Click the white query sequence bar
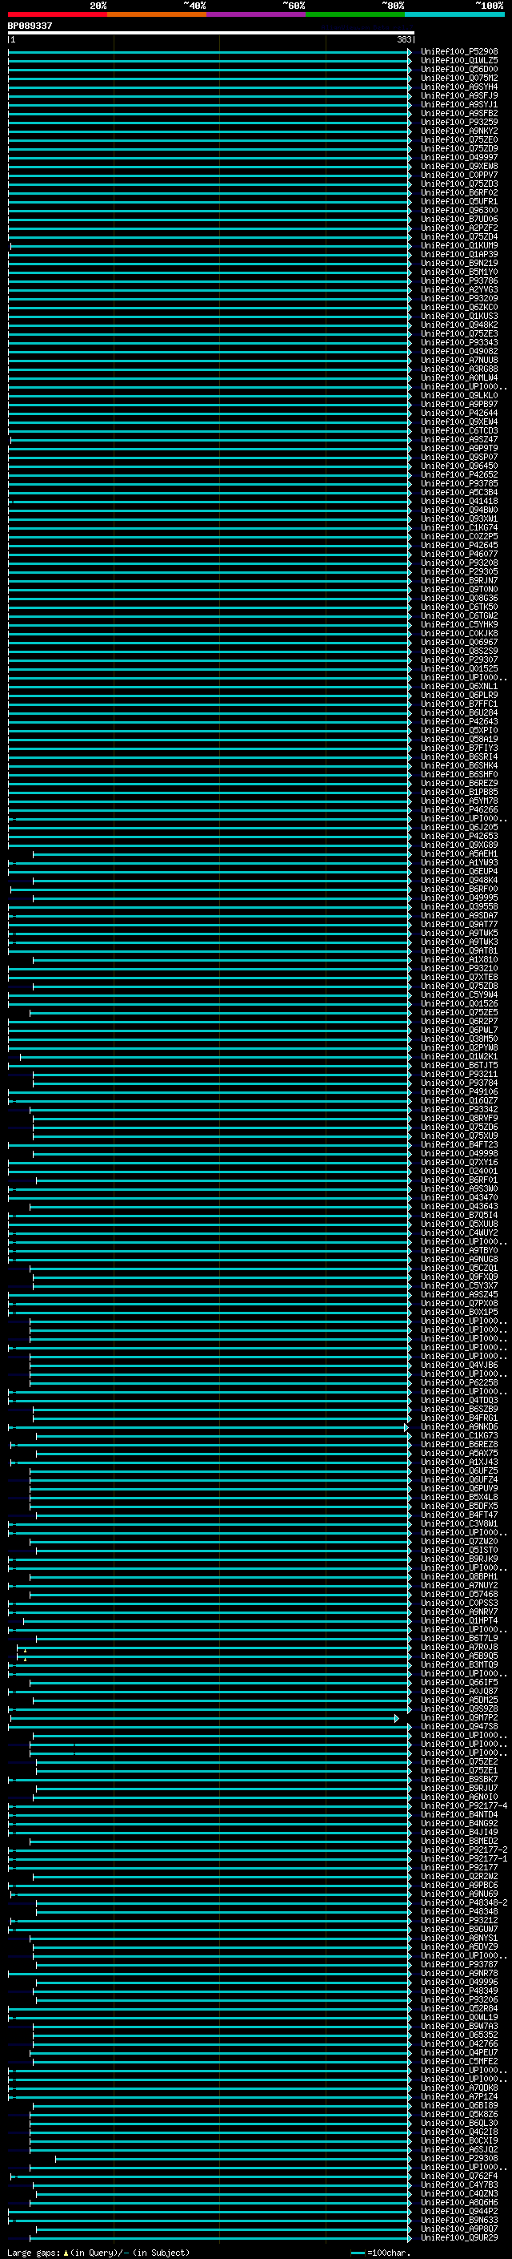This screenshot has height=2259, width=512. click(x=210, y=32)
